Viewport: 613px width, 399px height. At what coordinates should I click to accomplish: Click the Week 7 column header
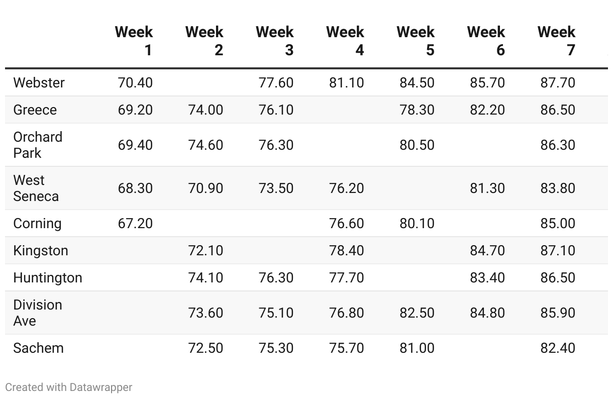[556, 41]
